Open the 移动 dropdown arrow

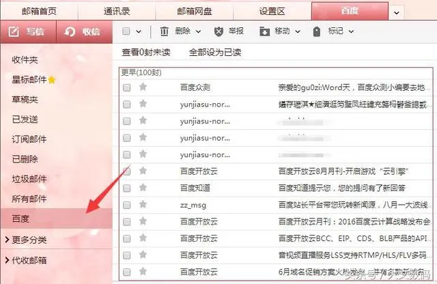[298, 31]
